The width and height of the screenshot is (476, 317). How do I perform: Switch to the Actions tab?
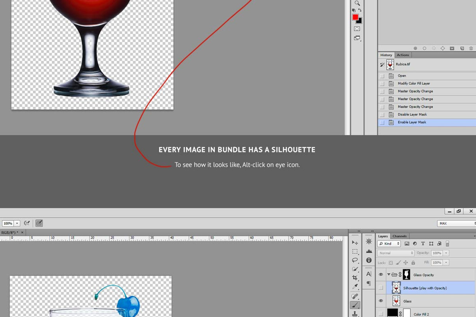(x=403, y=55)
